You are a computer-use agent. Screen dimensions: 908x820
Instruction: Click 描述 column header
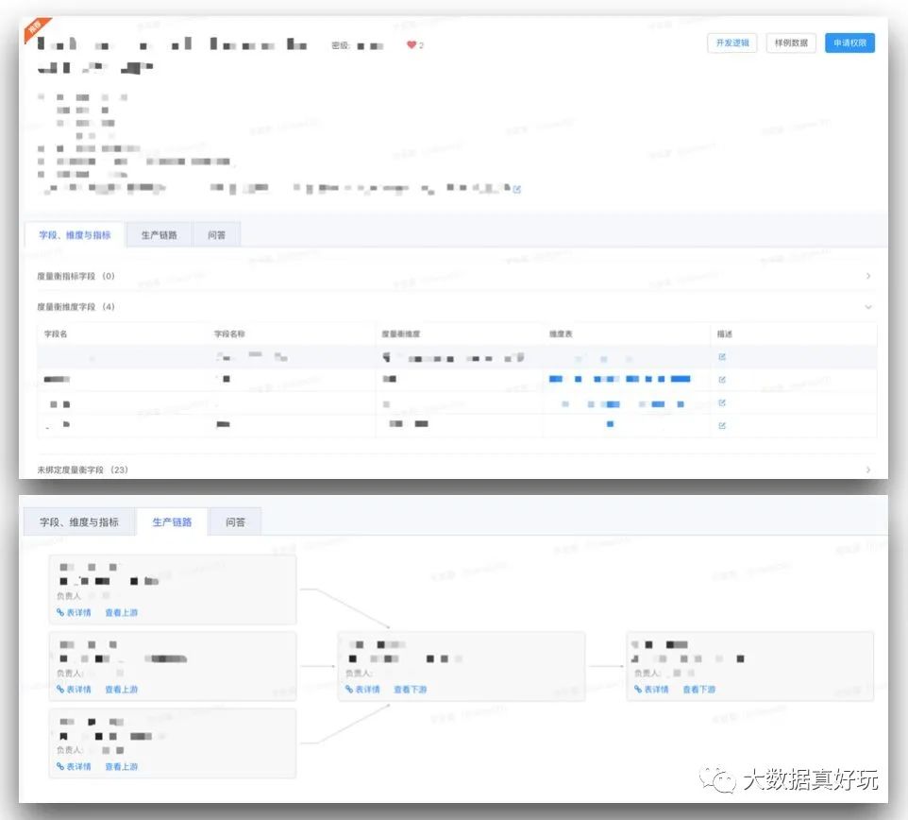[725, 333]
